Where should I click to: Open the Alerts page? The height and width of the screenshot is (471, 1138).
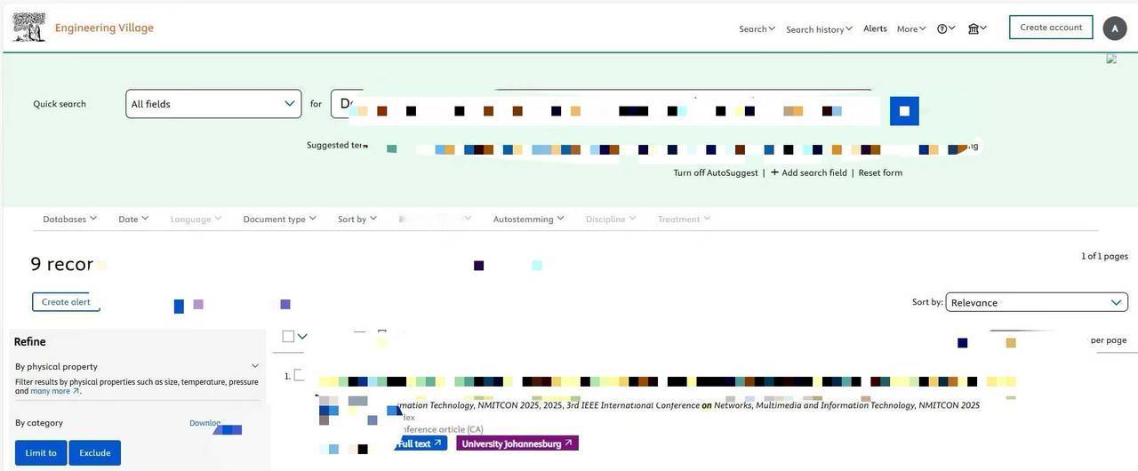(875, 28)
